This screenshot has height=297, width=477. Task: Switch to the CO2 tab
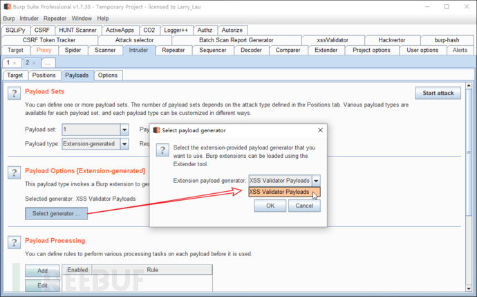click(149, 30)
